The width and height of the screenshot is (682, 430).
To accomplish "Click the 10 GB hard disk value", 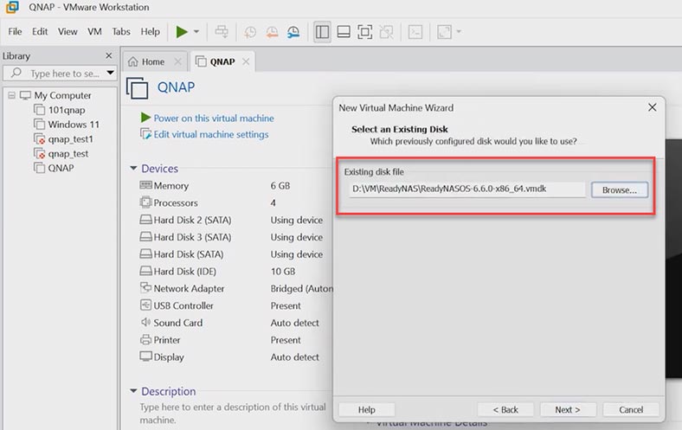I will pos(283,272).
